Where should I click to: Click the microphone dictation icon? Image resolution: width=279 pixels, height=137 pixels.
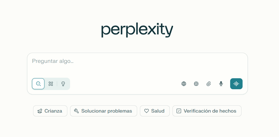coord(221,84)
